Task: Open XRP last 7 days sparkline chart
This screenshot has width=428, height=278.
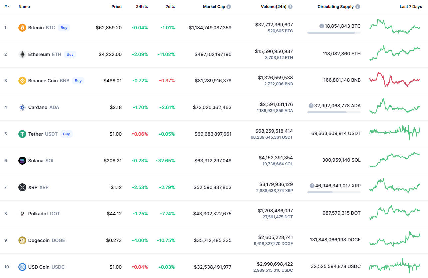Action: (395, 186)
